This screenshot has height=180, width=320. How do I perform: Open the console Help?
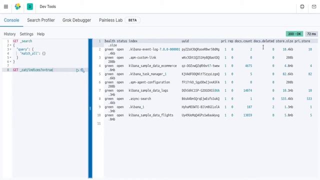click(x=40, y=34)
